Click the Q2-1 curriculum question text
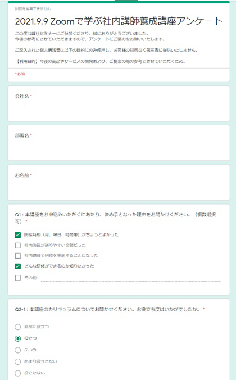 110,310
